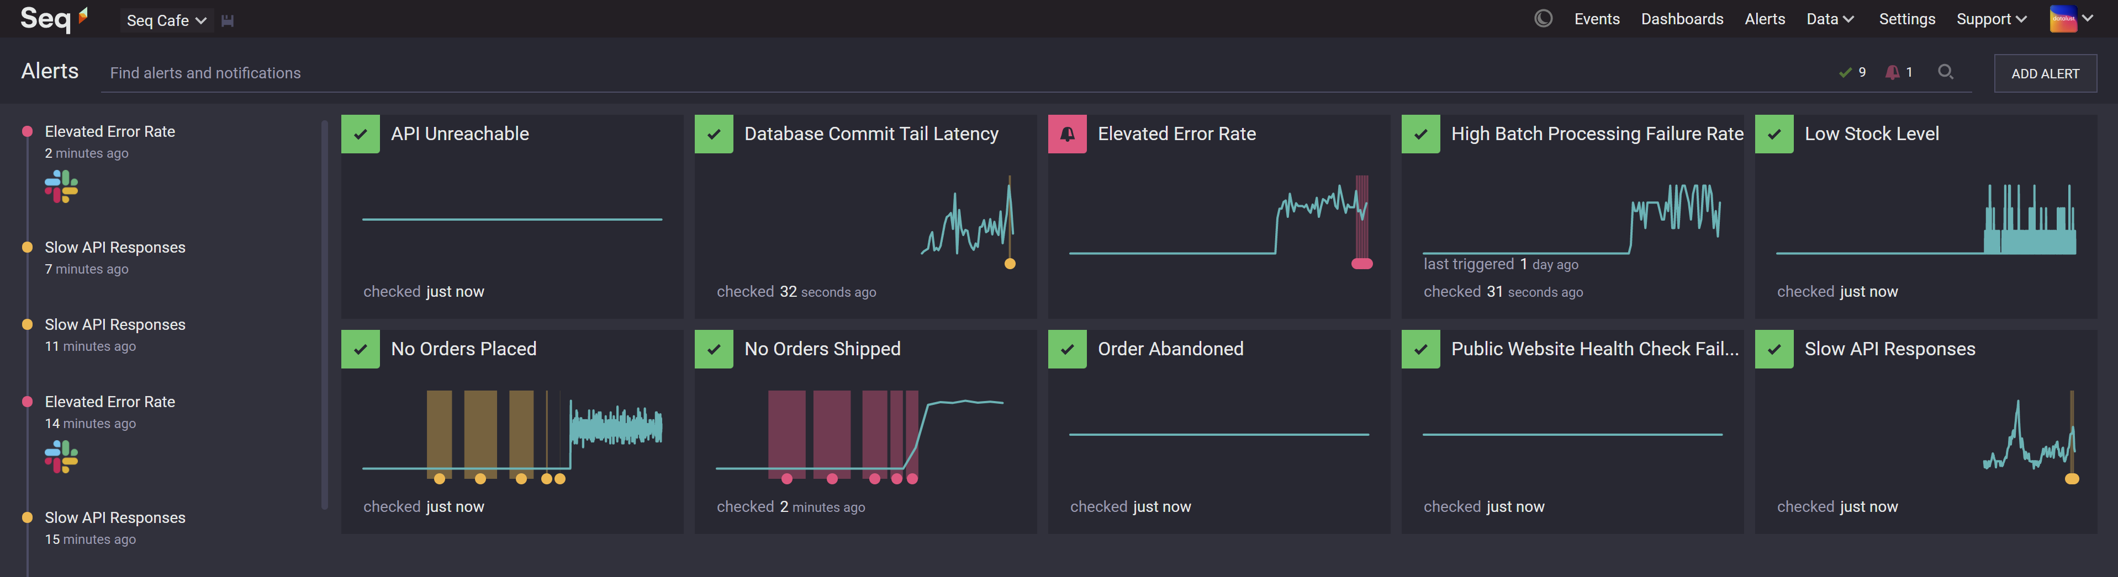The image size is (2118, 577).
Task: Open the Slow API Responses notification from 15 minutes ago
Action: click(x=115, y=517)
